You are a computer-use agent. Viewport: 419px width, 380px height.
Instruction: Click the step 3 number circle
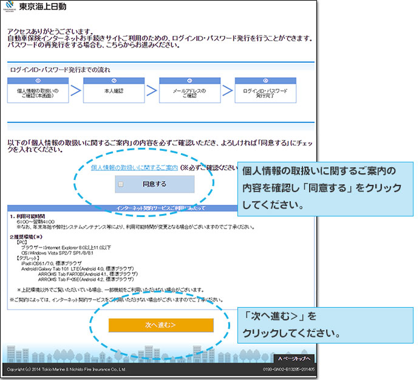pyautogui.click(x=189, y=80)
